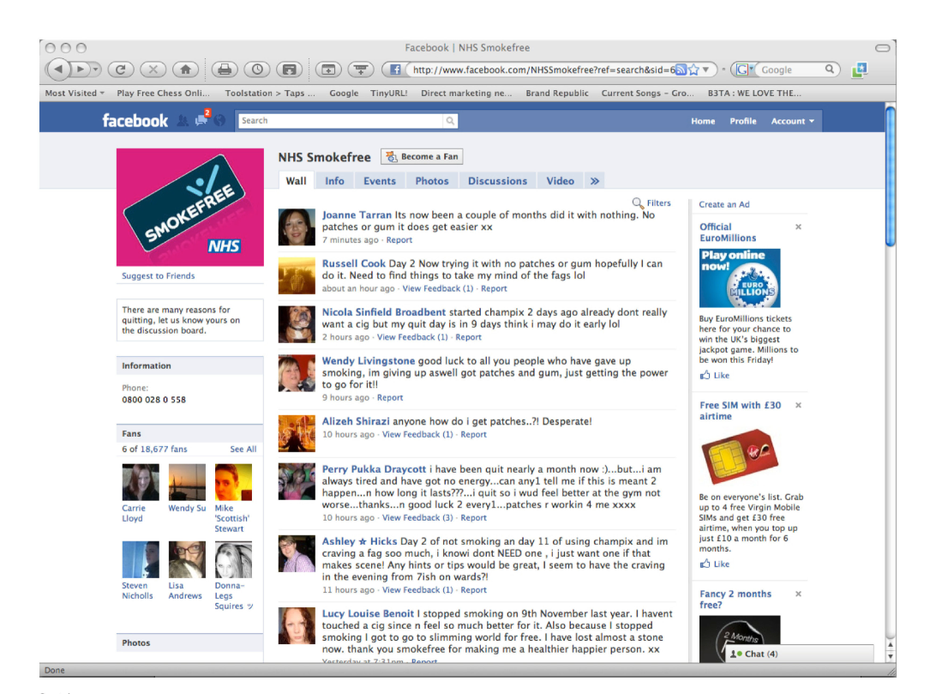Reload the page with the refresh button
Viewport: 936px width, 694px height.
[121, 69]
